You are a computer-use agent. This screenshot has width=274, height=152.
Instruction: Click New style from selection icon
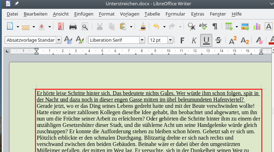[x=80, y=40]
